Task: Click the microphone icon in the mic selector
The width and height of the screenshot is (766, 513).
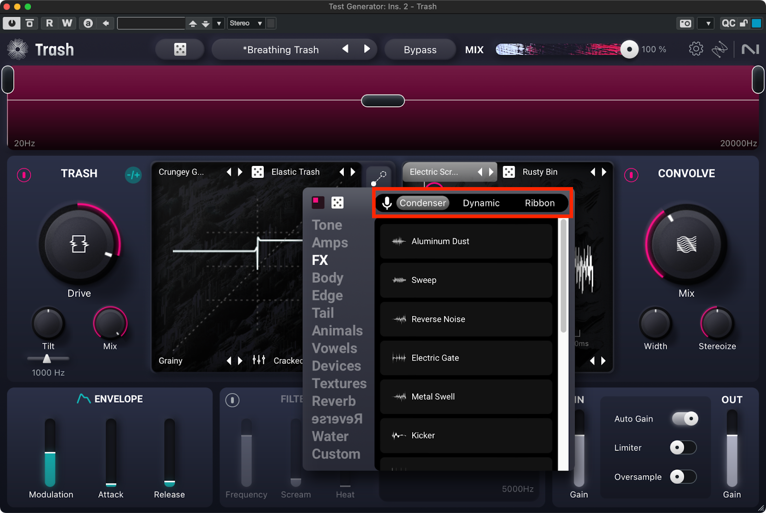Action: (x=387, y=203)
